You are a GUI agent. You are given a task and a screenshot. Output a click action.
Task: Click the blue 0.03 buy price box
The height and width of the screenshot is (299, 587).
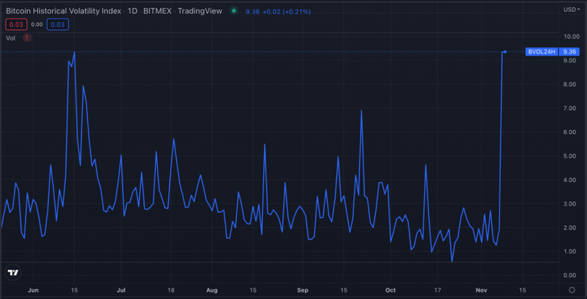point(57,24)
